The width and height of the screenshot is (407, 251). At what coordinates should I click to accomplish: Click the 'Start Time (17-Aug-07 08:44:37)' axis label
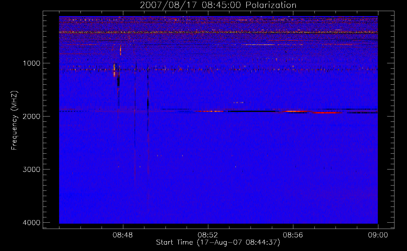[x=218, y=242]
